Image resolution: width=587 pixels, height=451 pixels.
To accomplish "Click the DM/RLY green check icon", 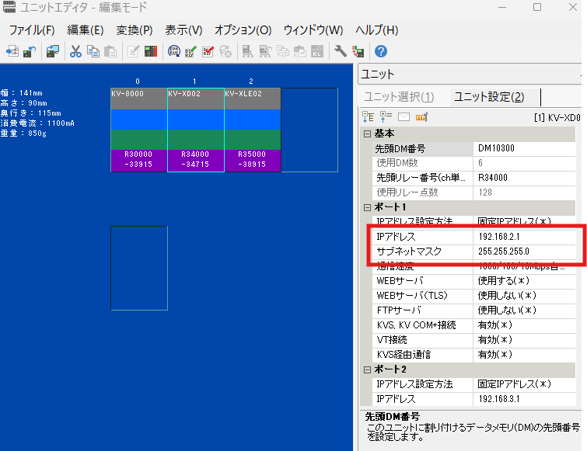I will pos(191,51).
